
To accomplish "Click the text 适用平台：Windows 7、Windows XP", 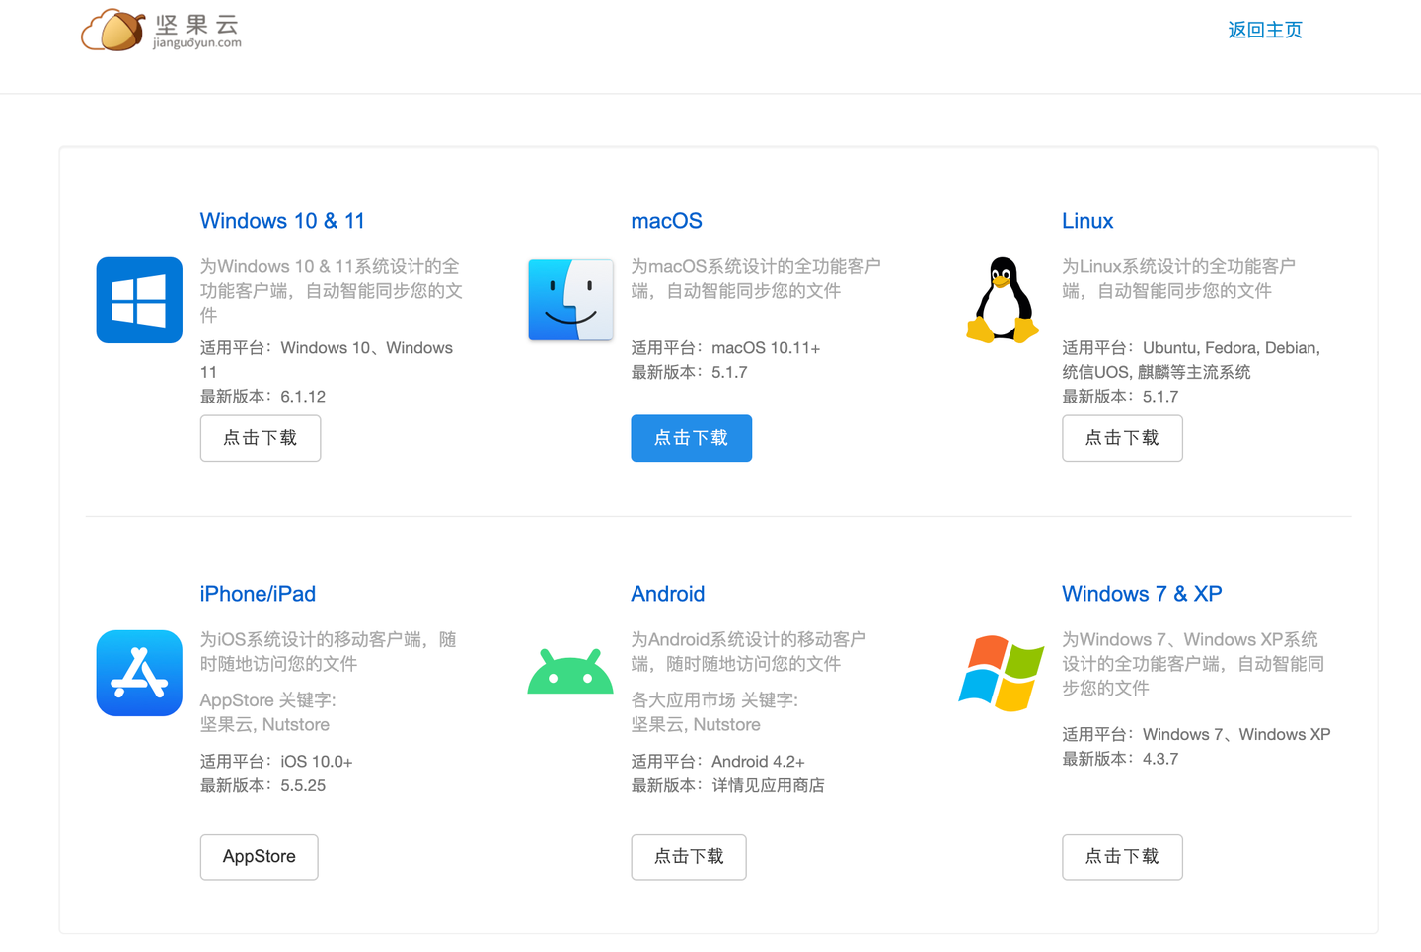I will pos(1196,735).
